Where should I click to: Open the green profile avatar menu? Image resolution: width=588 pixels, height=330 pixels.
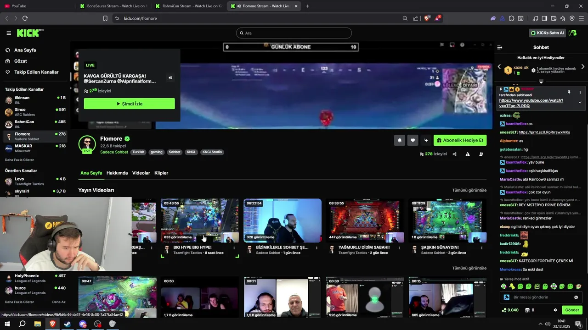(x=572, y=33)
